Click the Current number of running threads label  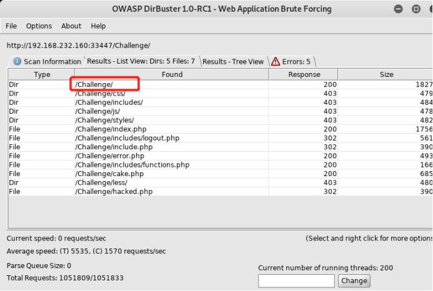326,268
